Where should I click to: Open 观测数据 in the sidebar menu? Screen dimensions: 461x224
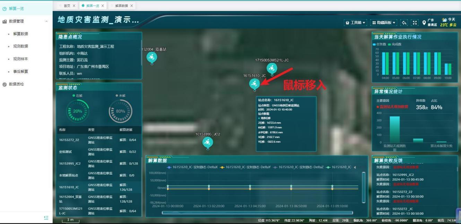pos(20,46)
